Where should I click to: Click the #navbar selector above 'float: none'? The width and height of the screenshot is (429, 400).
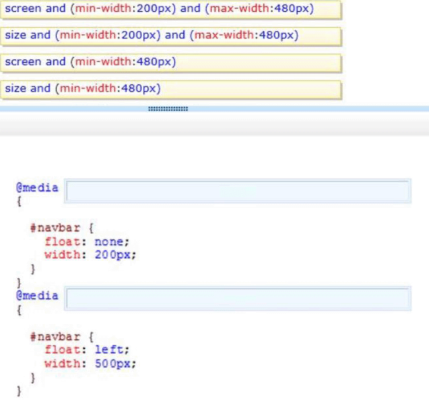pyautogui.click(x=54, y=228)
